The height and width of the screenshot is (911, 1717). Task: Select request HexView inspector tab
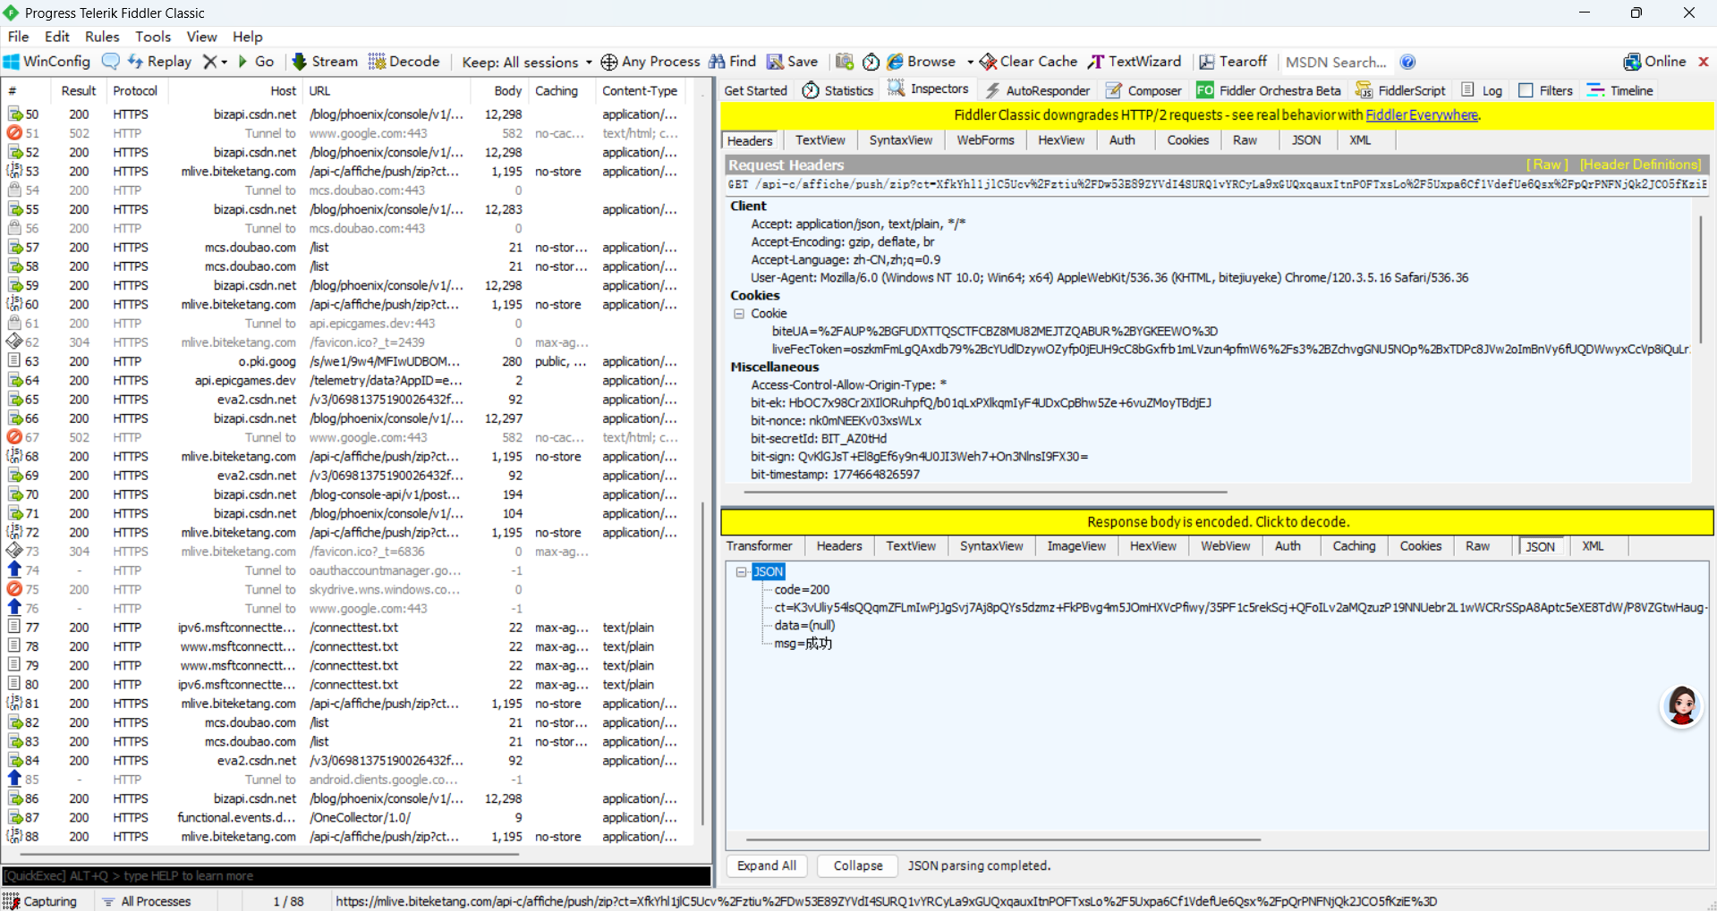point(1061,140)
